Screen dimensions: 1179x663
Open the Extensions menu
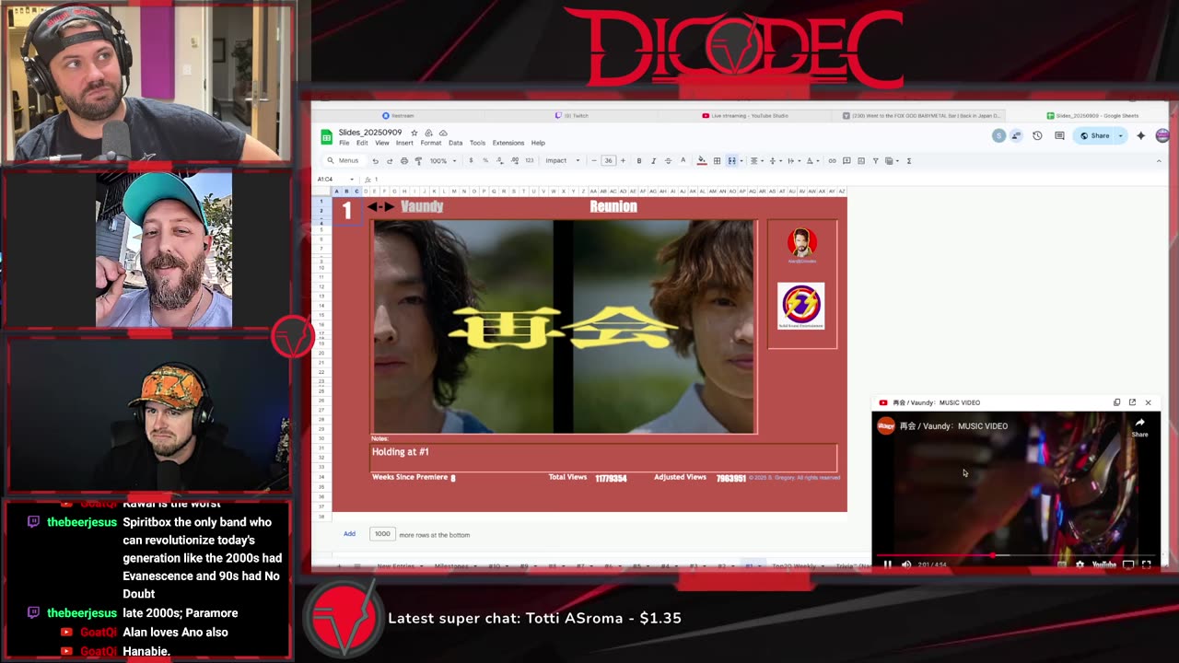coord(508,143)
